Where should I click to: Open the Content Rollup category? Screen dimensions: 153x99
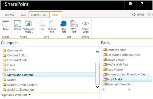(15, 55)
